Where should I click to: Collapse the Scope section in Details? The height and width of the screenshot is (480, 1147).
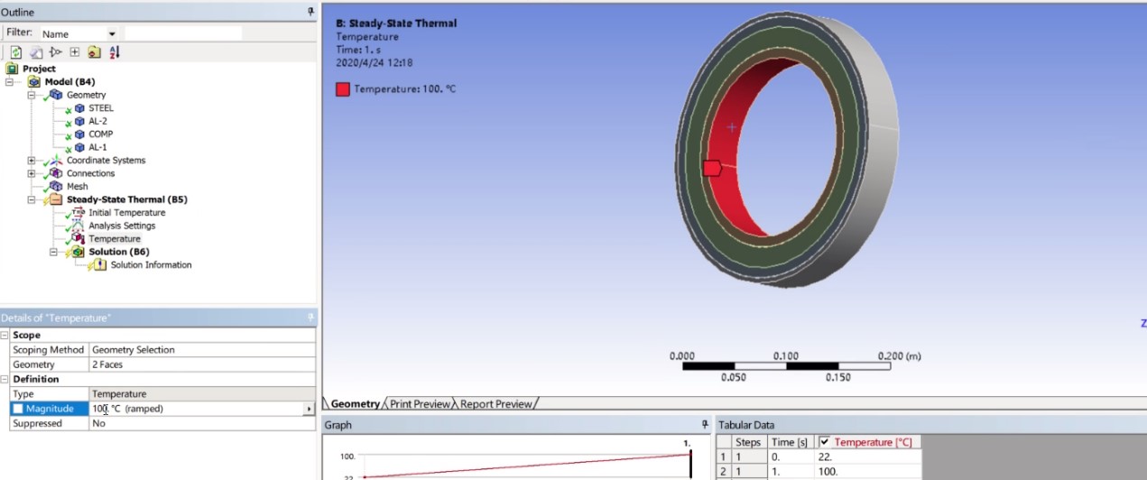pos(5,335)
